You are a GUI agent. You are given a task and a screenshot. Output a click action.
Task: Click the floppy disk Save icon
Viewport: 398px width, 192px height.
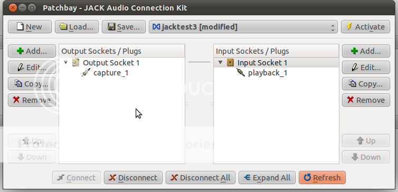[111, 26]
